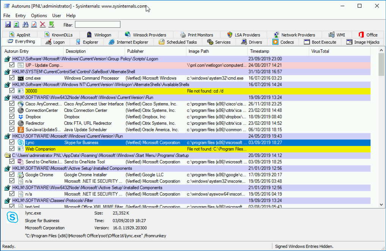
Task: Click the Send to OneNote entry icon
Action: [x=21, y=162]
